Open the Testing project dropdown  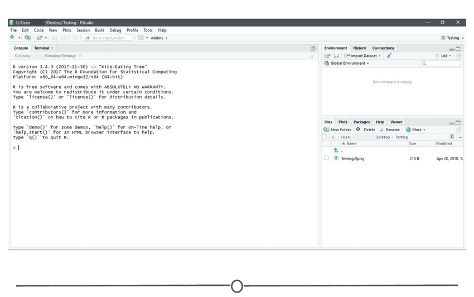pyautogui.click(x=452, y=38)
